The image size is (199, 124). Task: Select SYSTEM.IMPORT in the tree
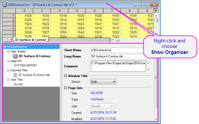click(26, 66)
